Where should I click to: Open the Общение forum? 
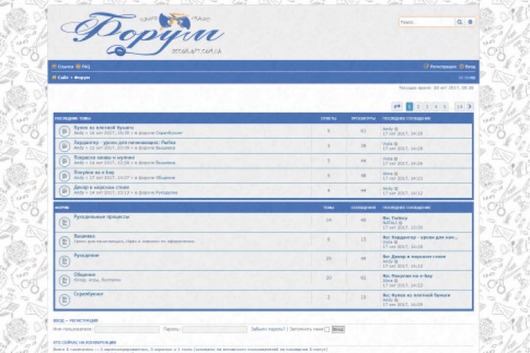pyautogui.click(x=85, y=274)
